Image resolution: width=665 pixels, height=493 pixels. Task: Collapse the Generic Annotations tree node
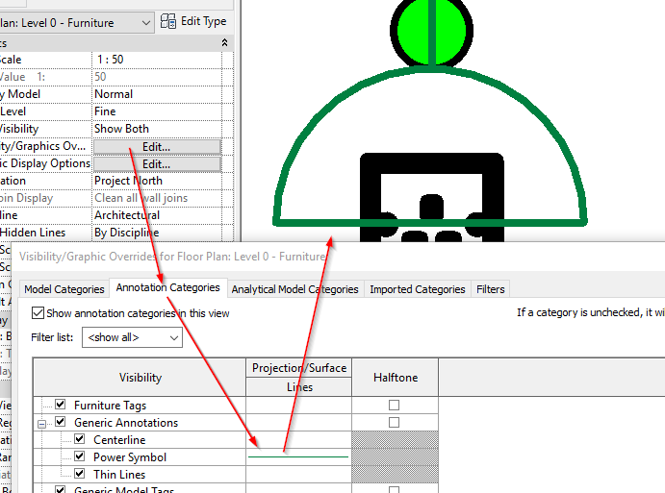41,424
